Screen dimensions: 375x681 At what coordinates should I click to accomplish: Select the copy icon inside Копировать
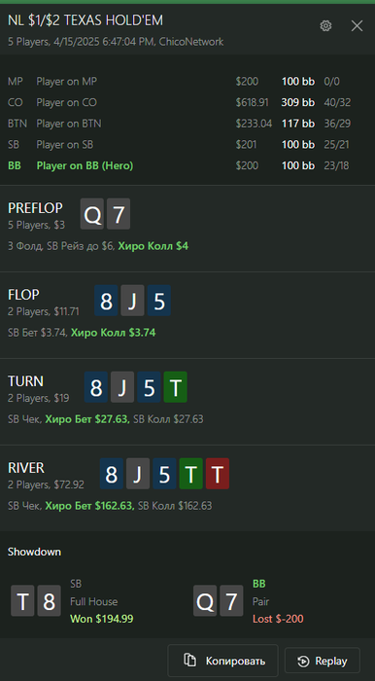(189, 661)
